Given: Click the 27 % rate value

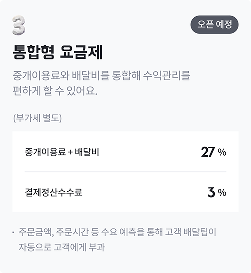Looking at the screenshot, I should [x=214, y=152].
